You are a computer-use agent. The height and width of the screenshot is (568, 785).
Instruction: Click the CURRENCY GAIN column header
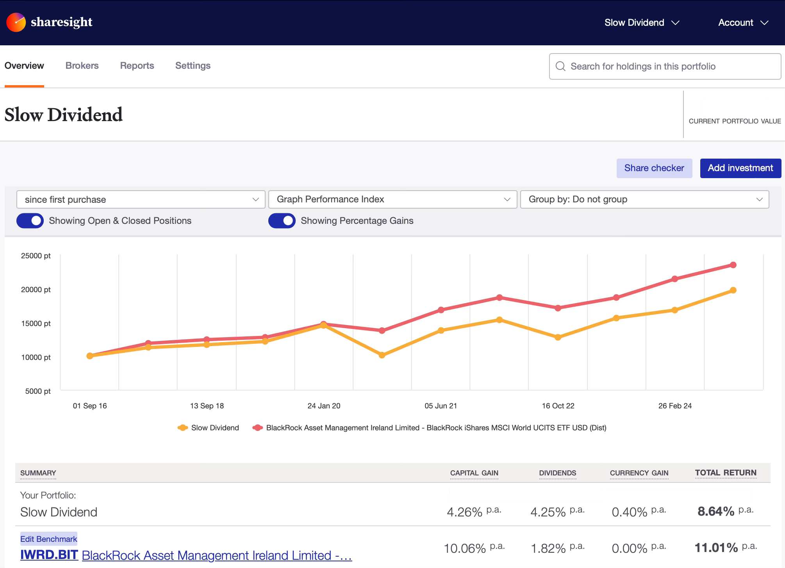tap(639, 473)
